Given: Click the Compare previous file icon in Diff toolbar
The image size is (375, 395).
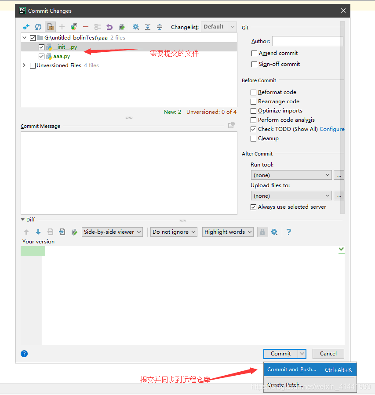Looking at the screenshot, I should coord(51,232).
